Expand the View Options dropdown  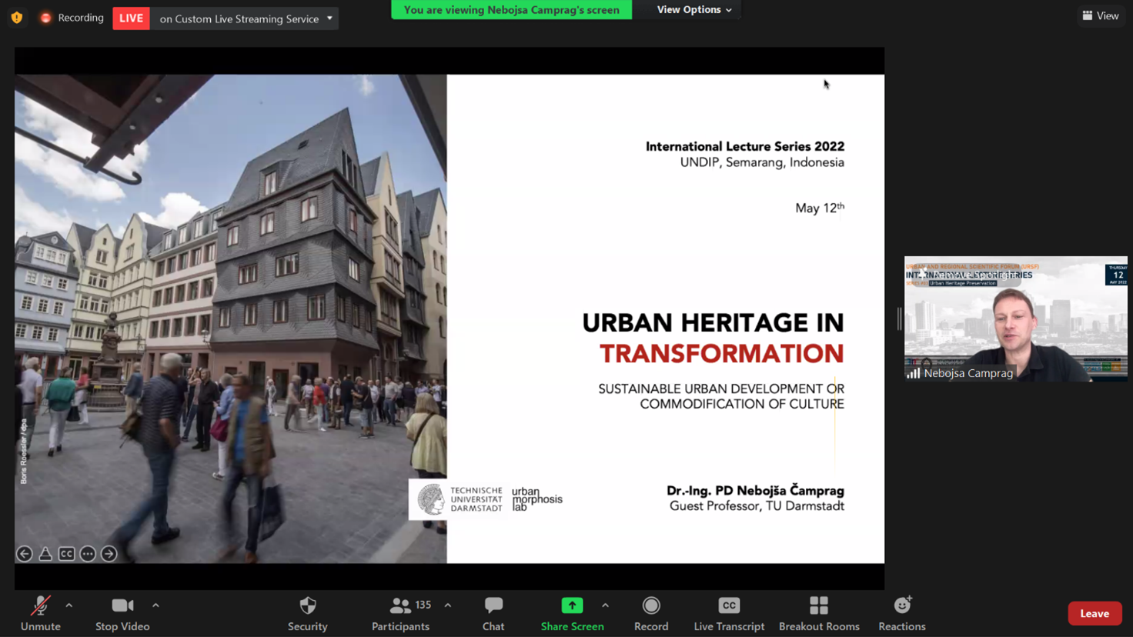694,10
